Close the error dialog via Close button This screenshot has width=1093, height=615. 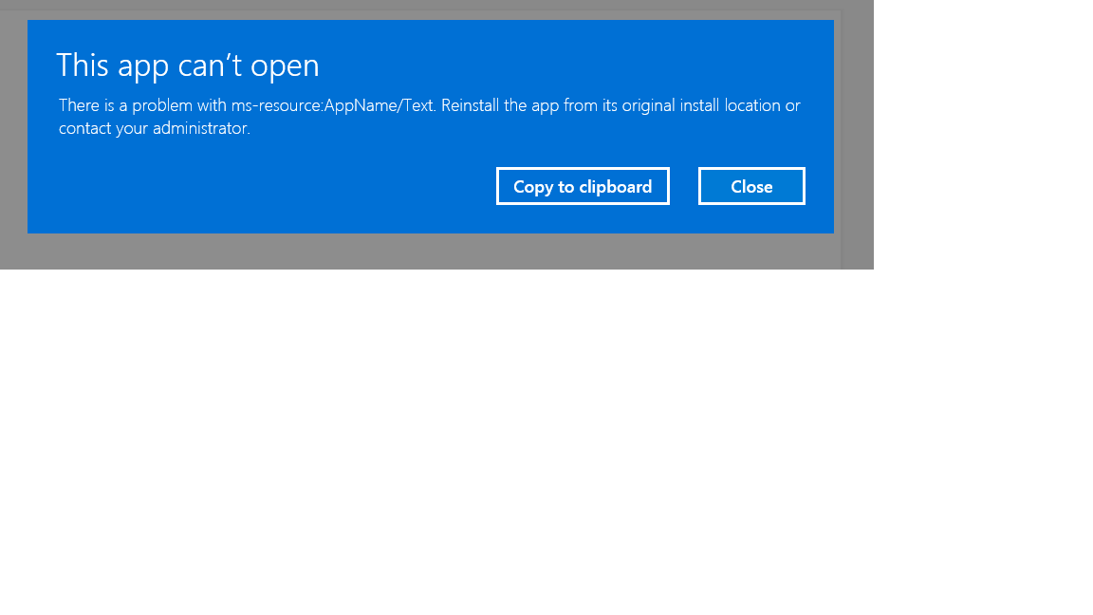751,186
